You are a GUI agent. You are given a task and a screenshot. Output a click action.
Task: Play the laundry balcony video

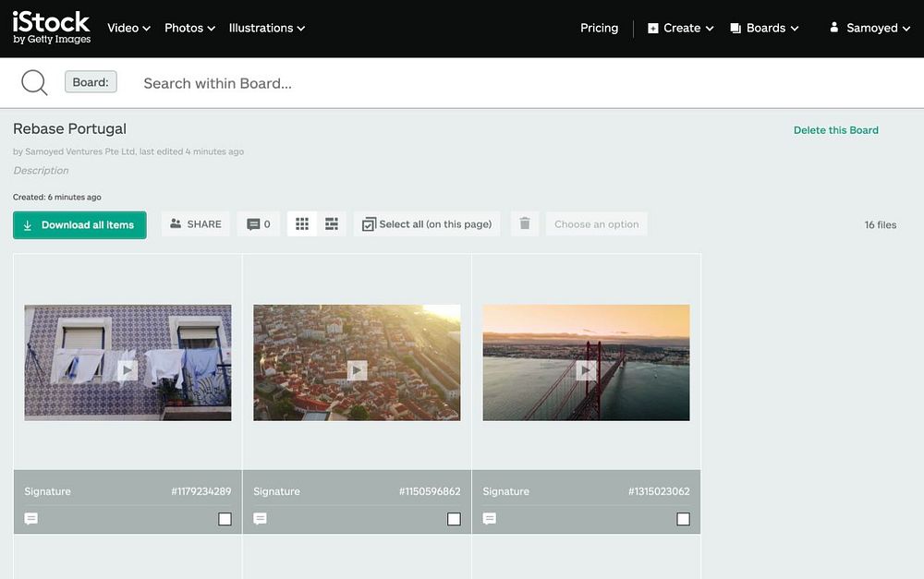tap(128, 370)
